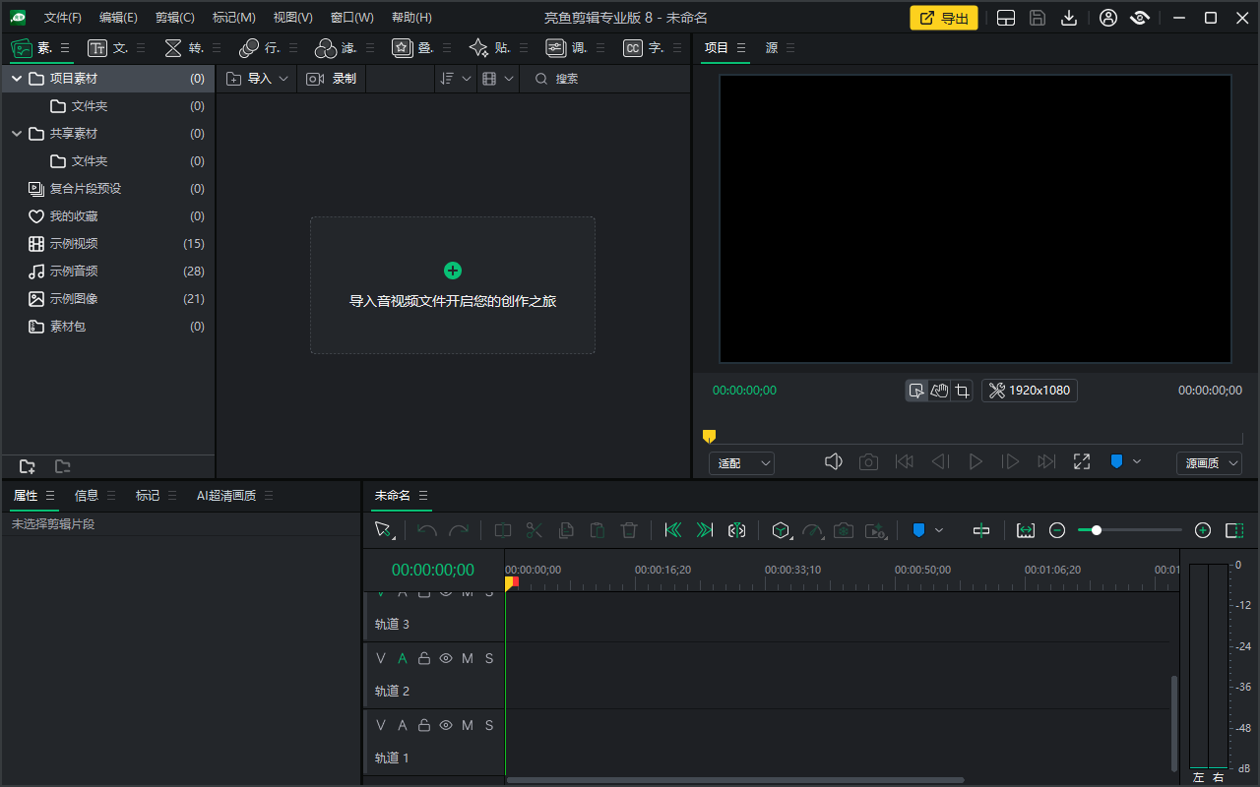
Task: Collapse the 共享素材 tree node
Action: [17, 133]
